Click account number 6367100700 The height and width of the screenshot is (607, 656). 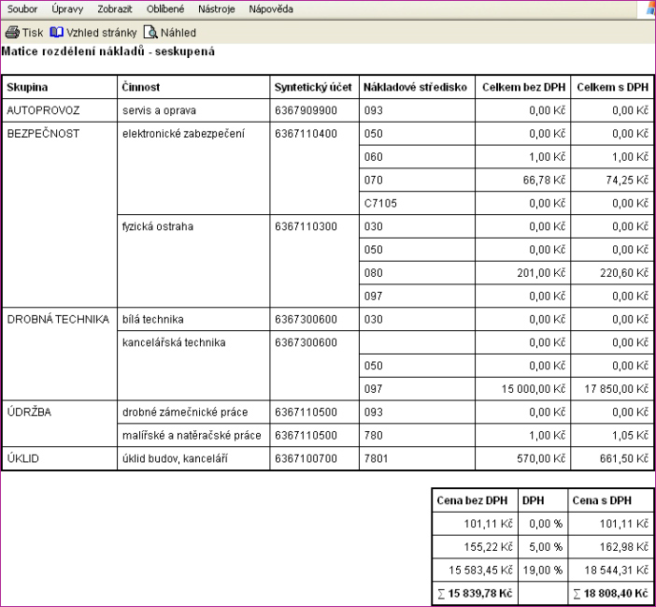306,459
